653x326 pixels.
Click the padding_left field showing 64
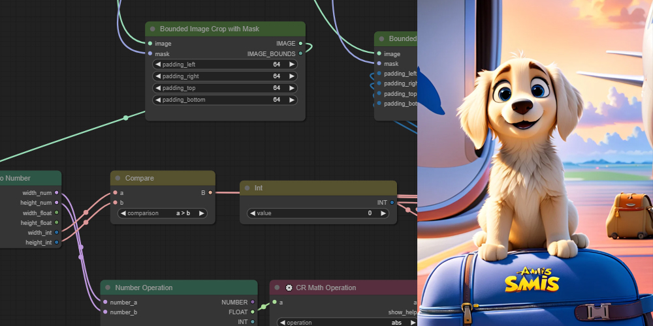(x=225, y=65)
